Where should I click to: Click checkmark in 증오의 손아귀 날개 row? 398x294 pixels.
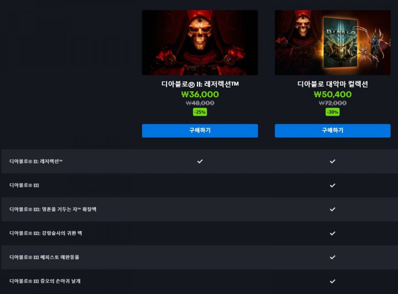[x=333, y=281]
